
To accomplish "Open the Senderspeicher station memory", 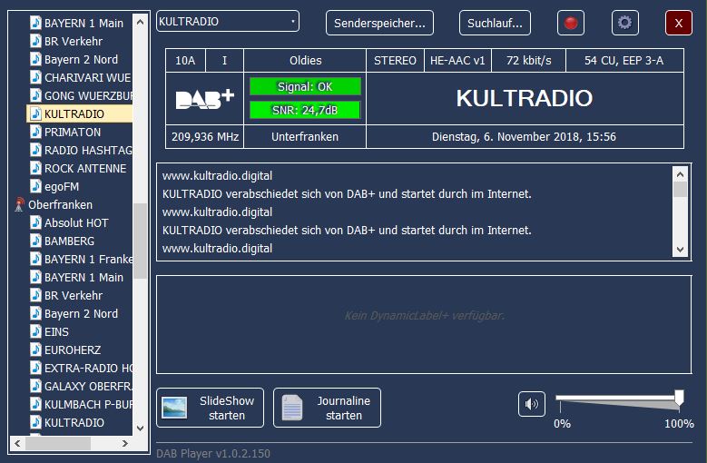I will [379, 23].
